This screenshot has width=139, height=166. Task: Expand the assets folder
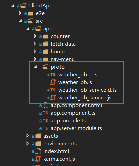pyautogui.click(x=27, y=136)
